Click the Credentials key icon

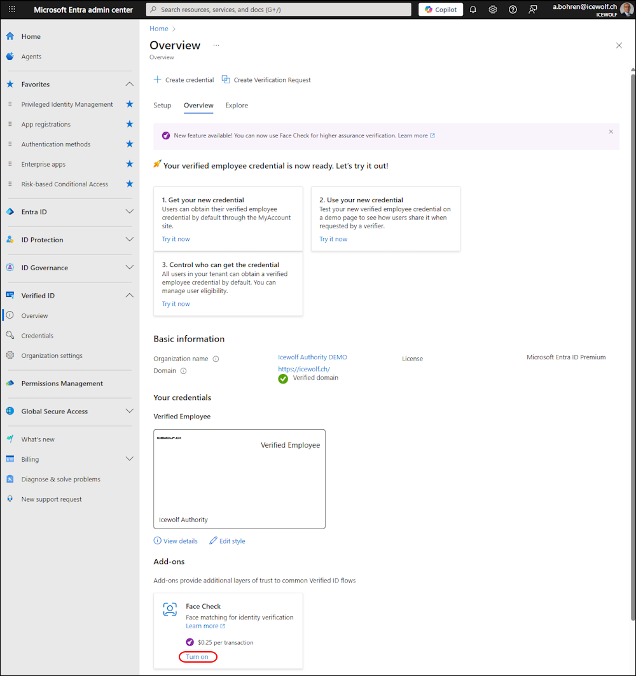10,335
